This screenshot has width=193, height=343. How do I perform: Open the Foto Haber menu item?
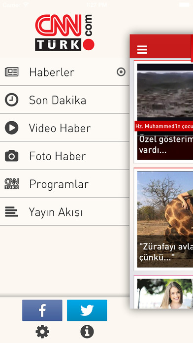click(x=64, y=156)
